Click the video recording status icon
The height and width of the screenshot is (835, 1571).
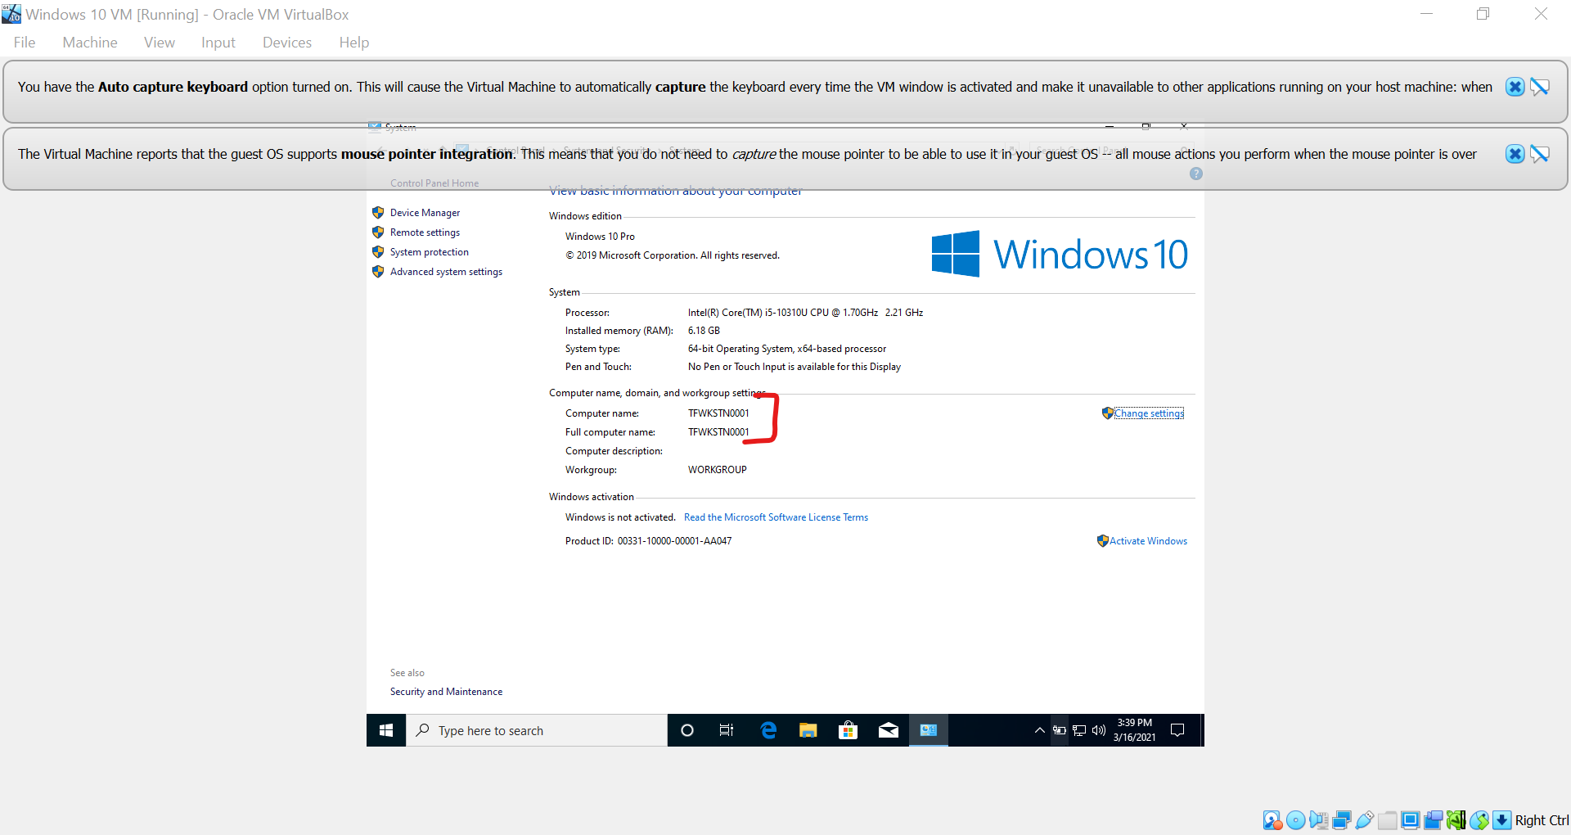coord(1433,820)
